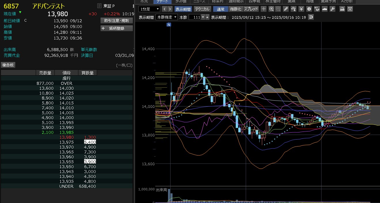Click the 本数 input field showing 111
This screenshot has height=203, width=380.
(x=195, y=17)
